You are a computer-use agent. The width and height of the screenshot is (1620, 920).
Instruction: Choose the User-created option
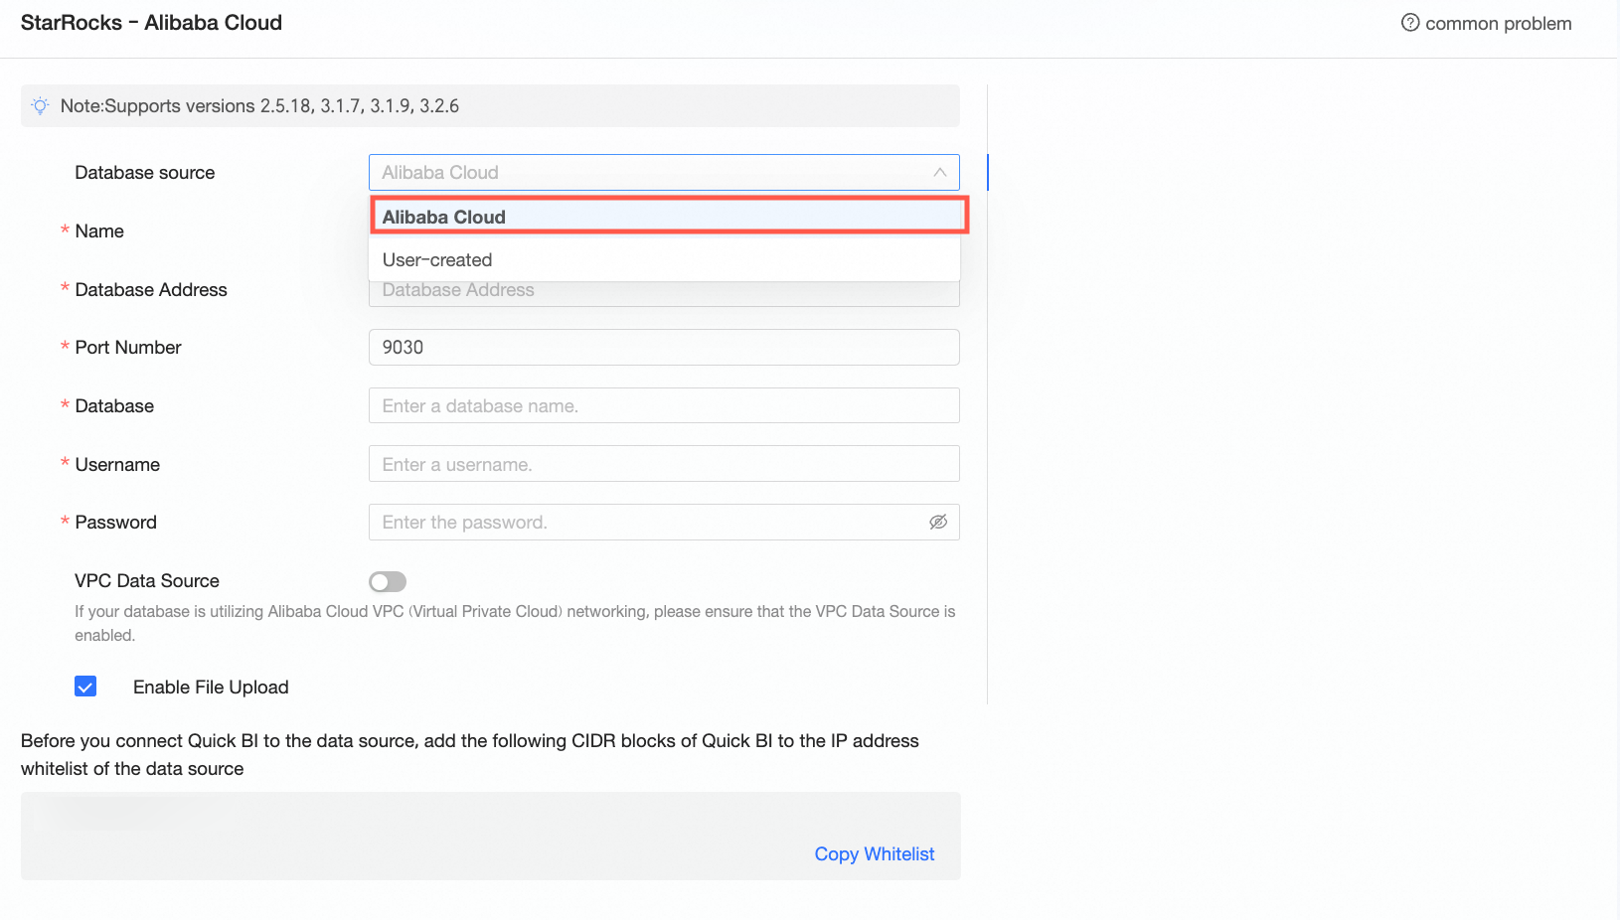[x=664, y=260]
